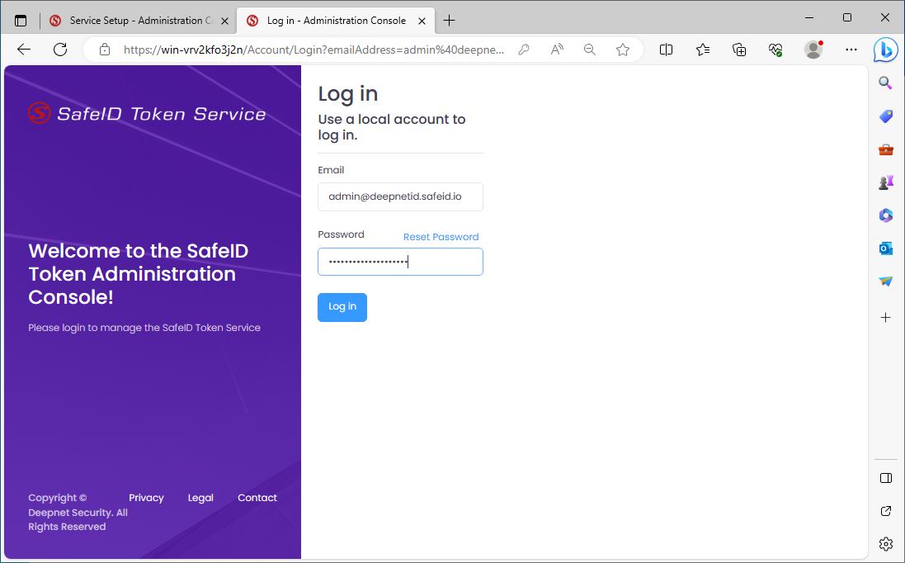Open Outlook in the sidebar
Screen dimensions: 905x563
tap(885, 248)
